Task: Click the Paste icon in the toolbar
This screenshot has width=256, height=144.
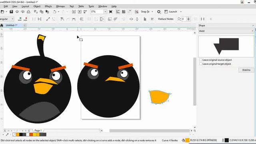Action: (x=47, y=12)
